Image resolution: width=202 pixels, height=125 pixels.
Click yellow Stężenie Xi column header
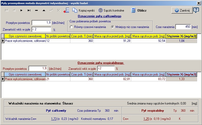click(x=181, y=36)
